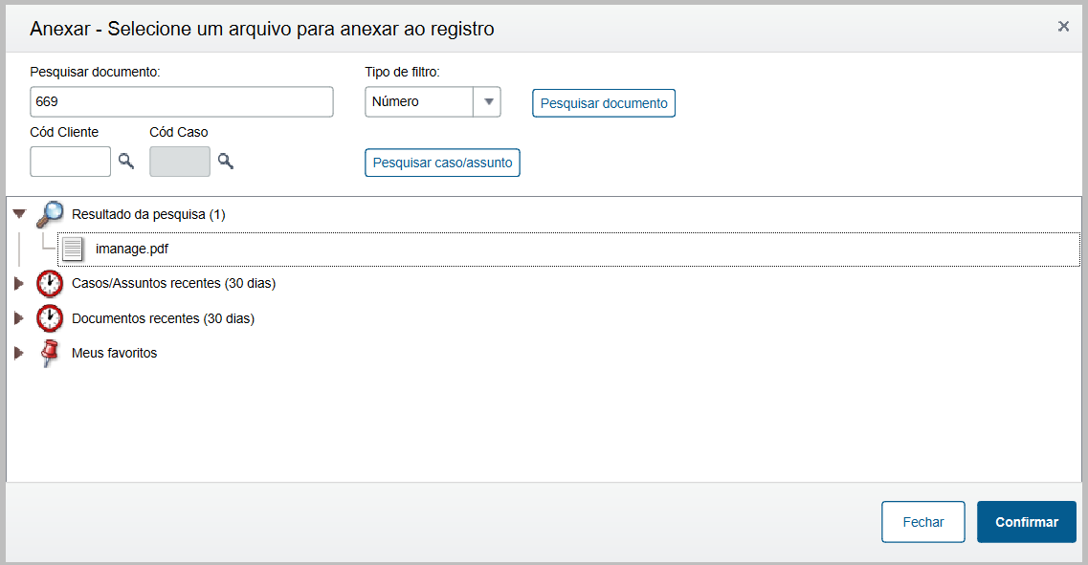
Task: Click the Documentos recentes clock icon
Action: (x=50, y=318)
